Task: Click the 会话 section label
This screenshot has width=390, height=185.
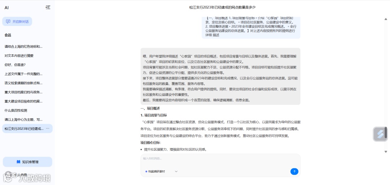Action: pos(8,35)
